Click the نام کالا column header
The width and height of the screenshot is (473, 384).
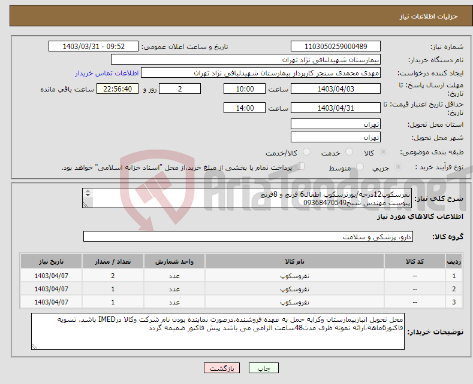coord(294,261)
